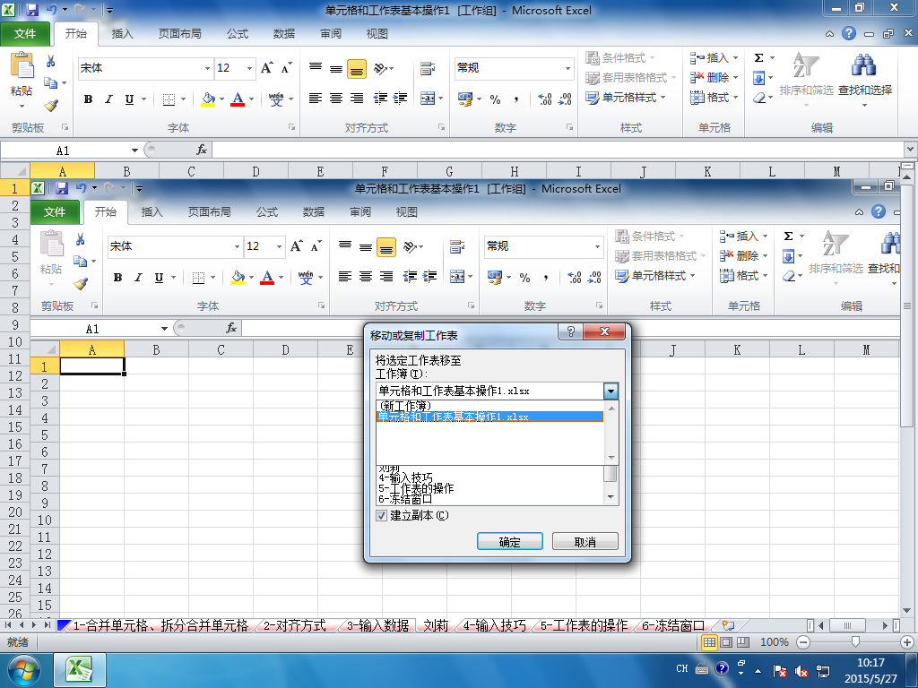Viewport: 918px width, 688px height.
Task: Click red Font Color A in outer window
Action: coord(237,99)
